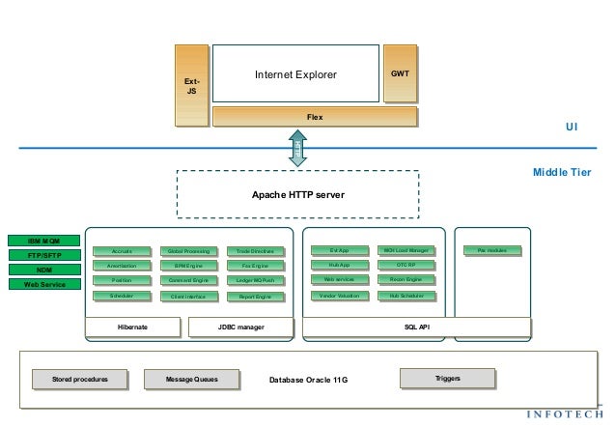The image size is (616, 427).
Task: Select the Web services module
Action: [340, 279]
